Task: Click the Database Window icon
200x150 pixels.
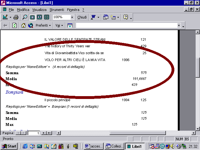Action: coord(106,17)
